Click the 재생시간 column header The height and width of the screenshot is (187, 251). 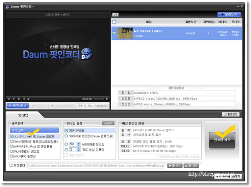(x=191, y=22)
